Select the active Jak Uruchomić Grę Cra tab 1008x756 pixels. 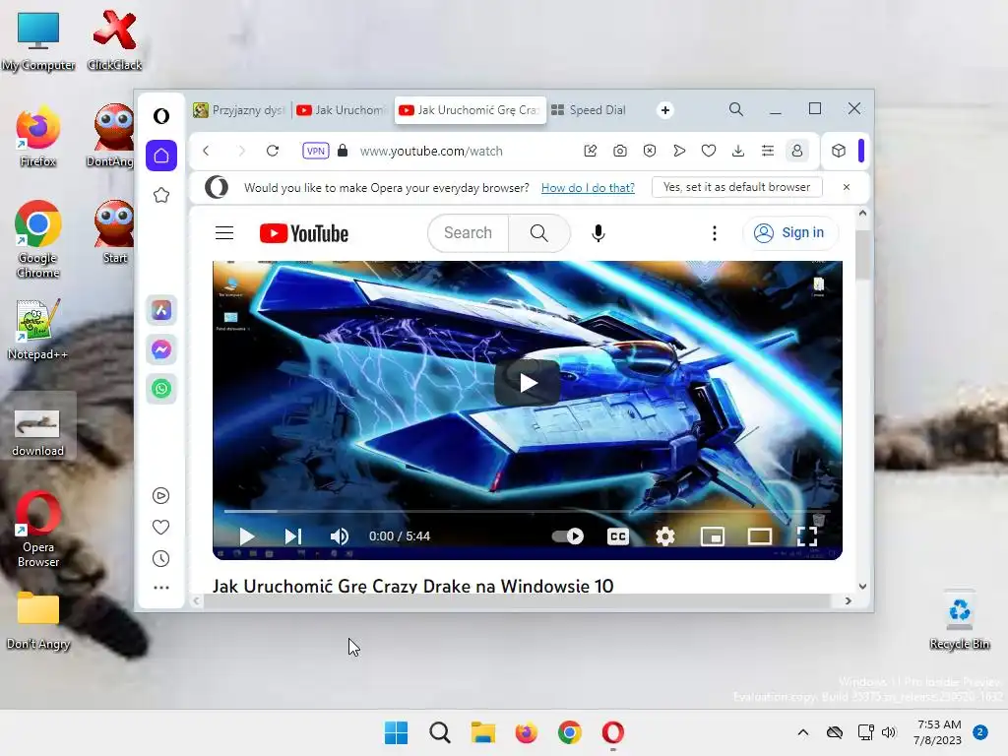click(470, 110)
